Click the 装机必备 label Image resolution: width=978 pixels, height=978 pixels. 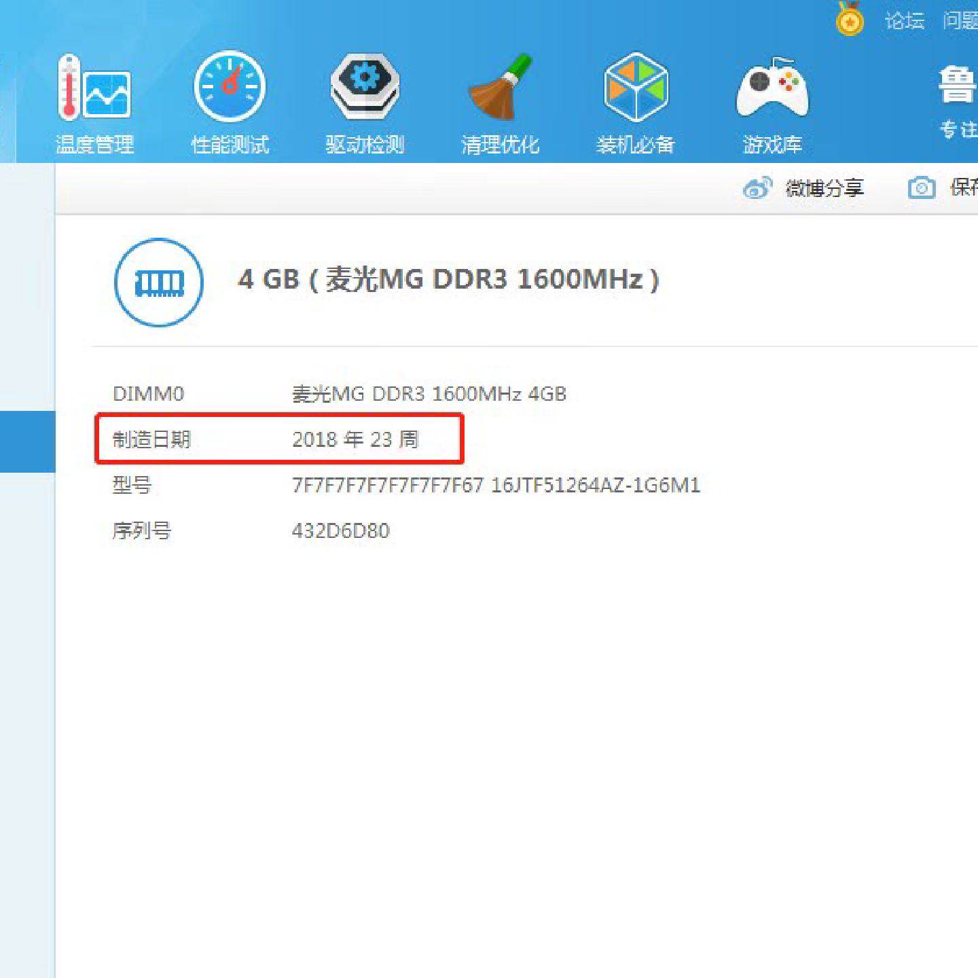tap(636, 145)
